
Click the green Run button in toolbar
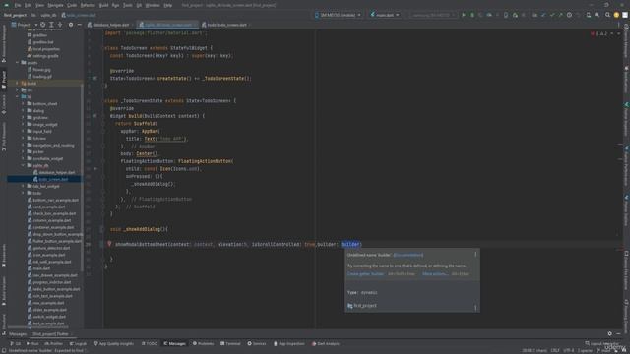tap(464, 15)
